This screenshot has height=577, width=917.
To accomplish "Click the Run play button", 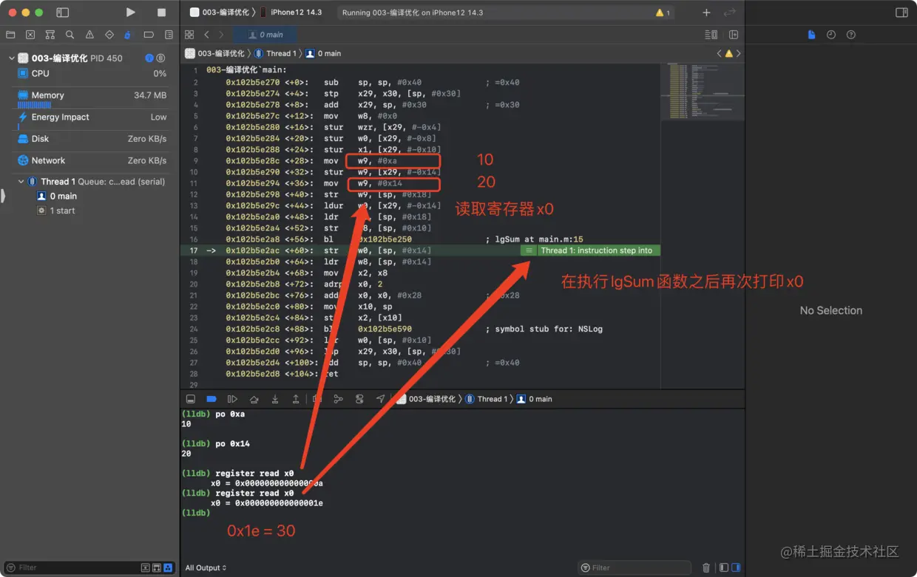I will (131, 13).
